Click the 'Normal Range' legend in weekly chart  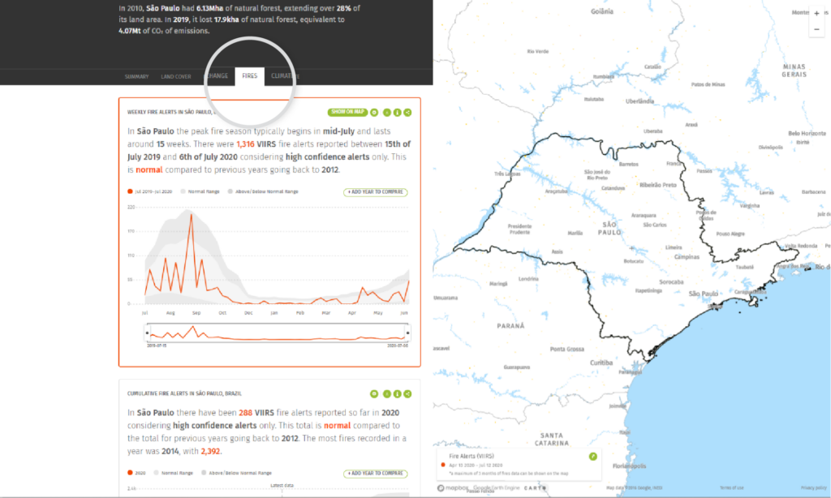(200, 191)
